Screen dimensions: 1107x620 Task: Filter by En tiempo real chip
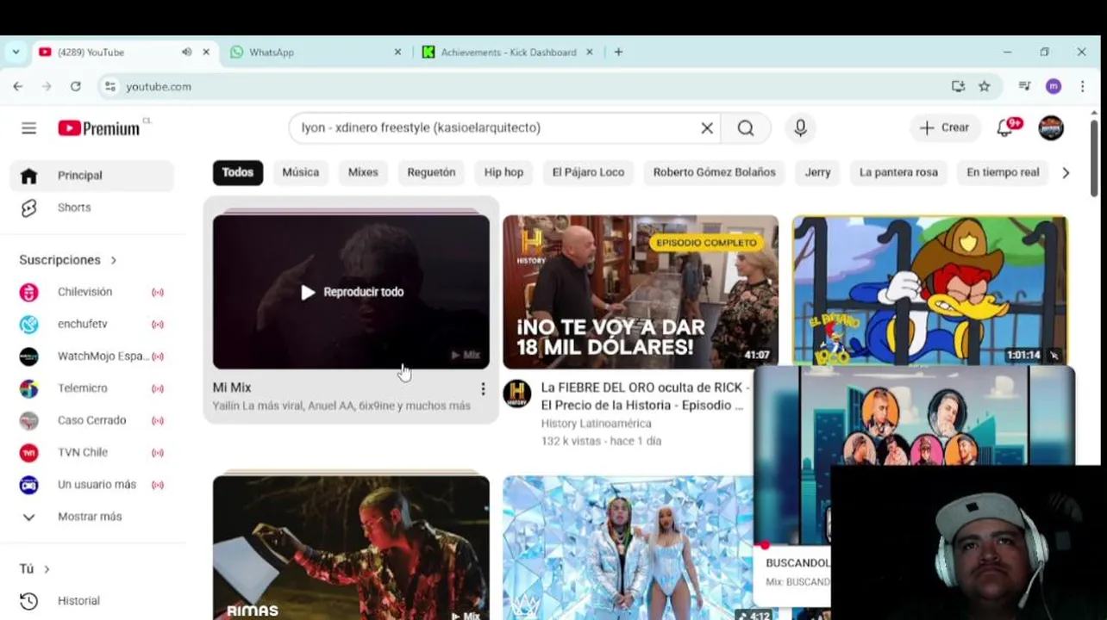pyautogui.click(x=1003, y=172)
